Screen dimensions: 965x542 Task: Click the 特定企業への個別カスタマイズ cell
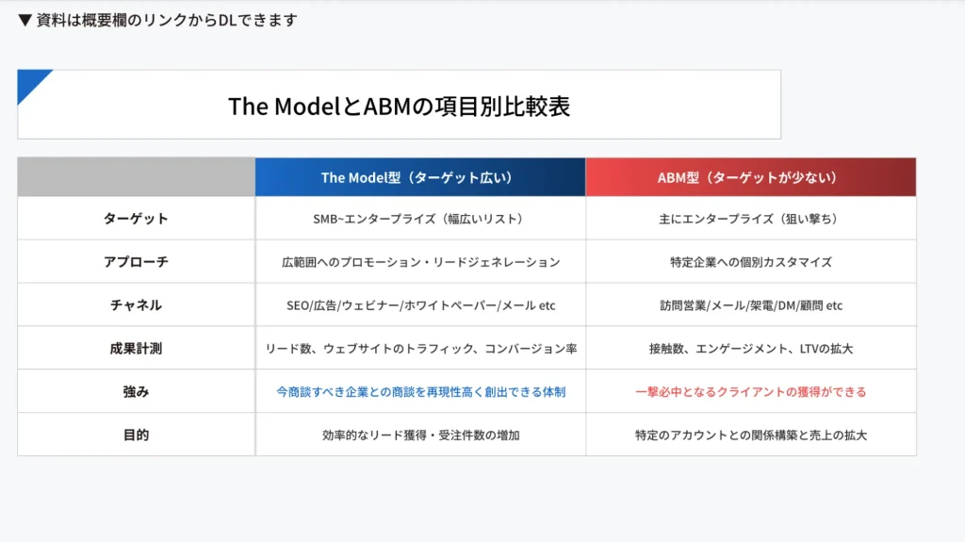(750, 262)
